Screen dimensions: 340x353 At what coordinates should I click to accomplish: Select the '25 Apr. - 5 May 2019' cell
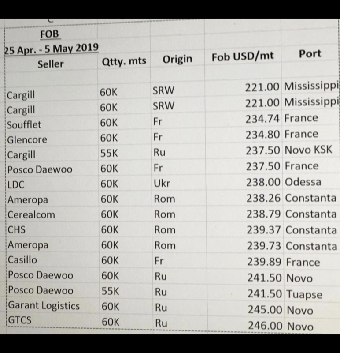pyautogui.click(x=51, y=48)
